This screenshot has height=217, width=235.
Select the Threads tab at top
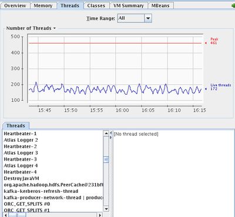click(70, 6)
